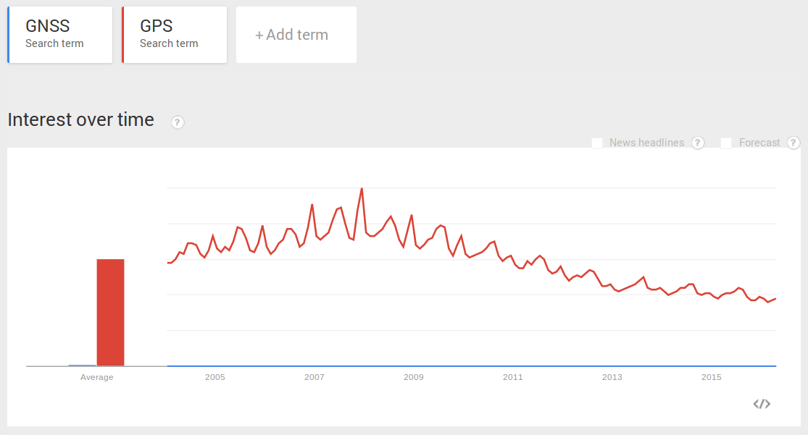Click the blue indicator on GNSS card
The width and height of the screenshot is (808, 435).
click(8, 34)
